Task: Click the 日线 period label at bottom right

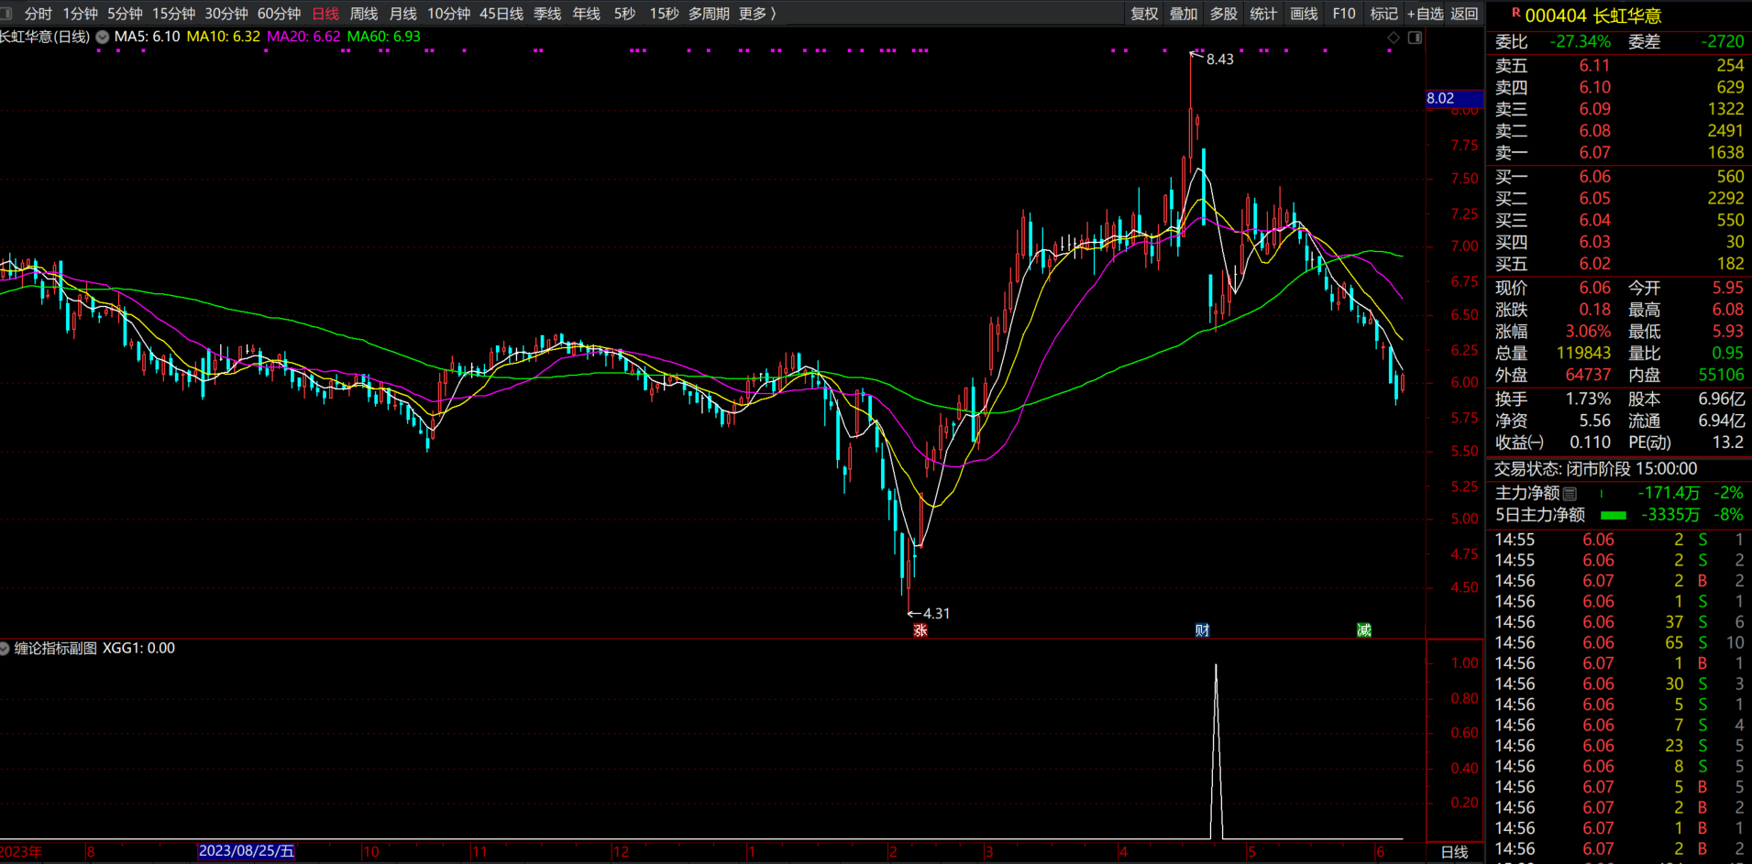Action: (x=1455, y=852)
